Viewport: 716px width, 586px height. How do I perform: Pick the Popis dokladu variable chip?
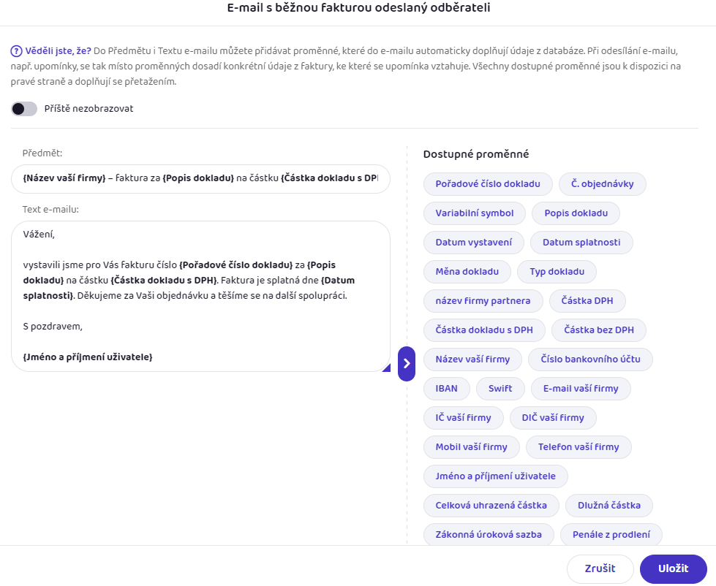[576, 213]
